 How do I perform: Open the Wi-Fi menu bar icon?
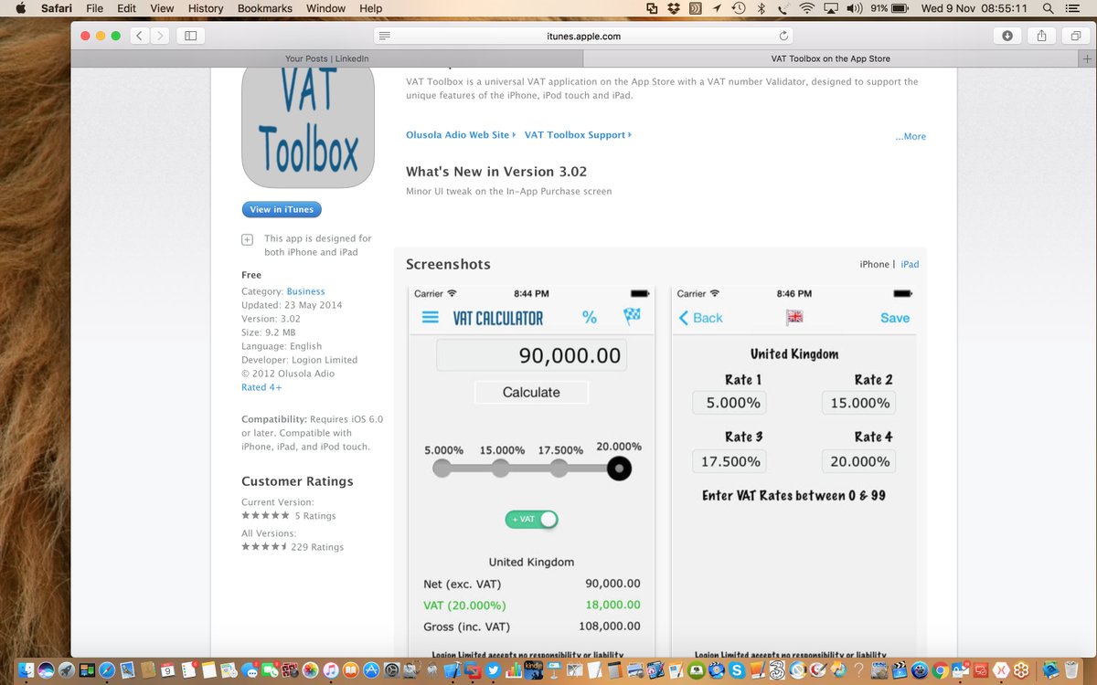point(806,8)
